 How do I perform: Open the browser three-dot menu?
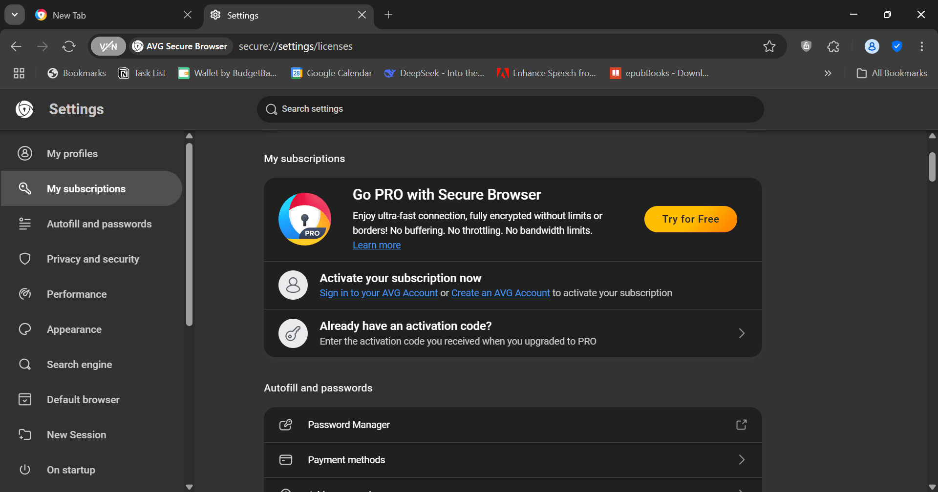click(922, 46)
